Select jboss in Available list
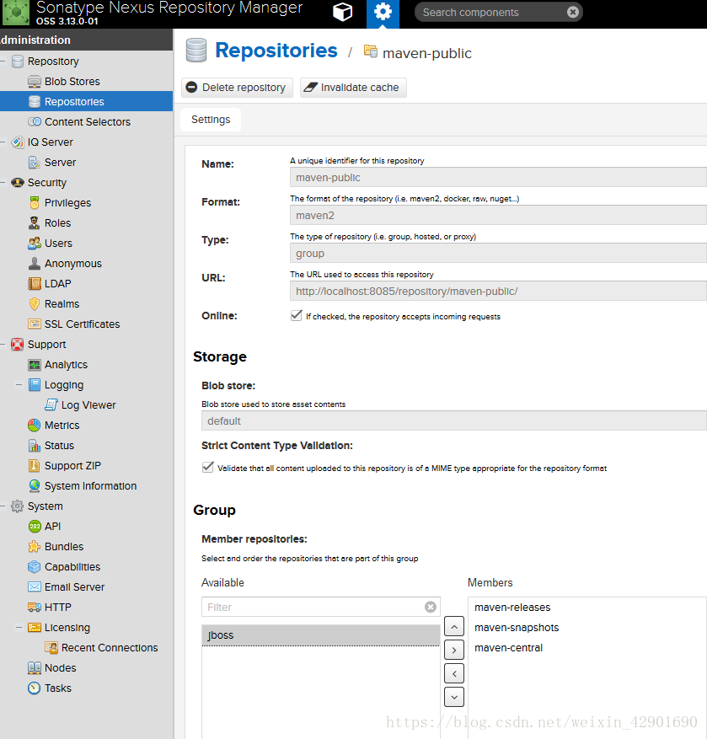The height and width of the screenshot is (739, 707). [x=321, y=635]
